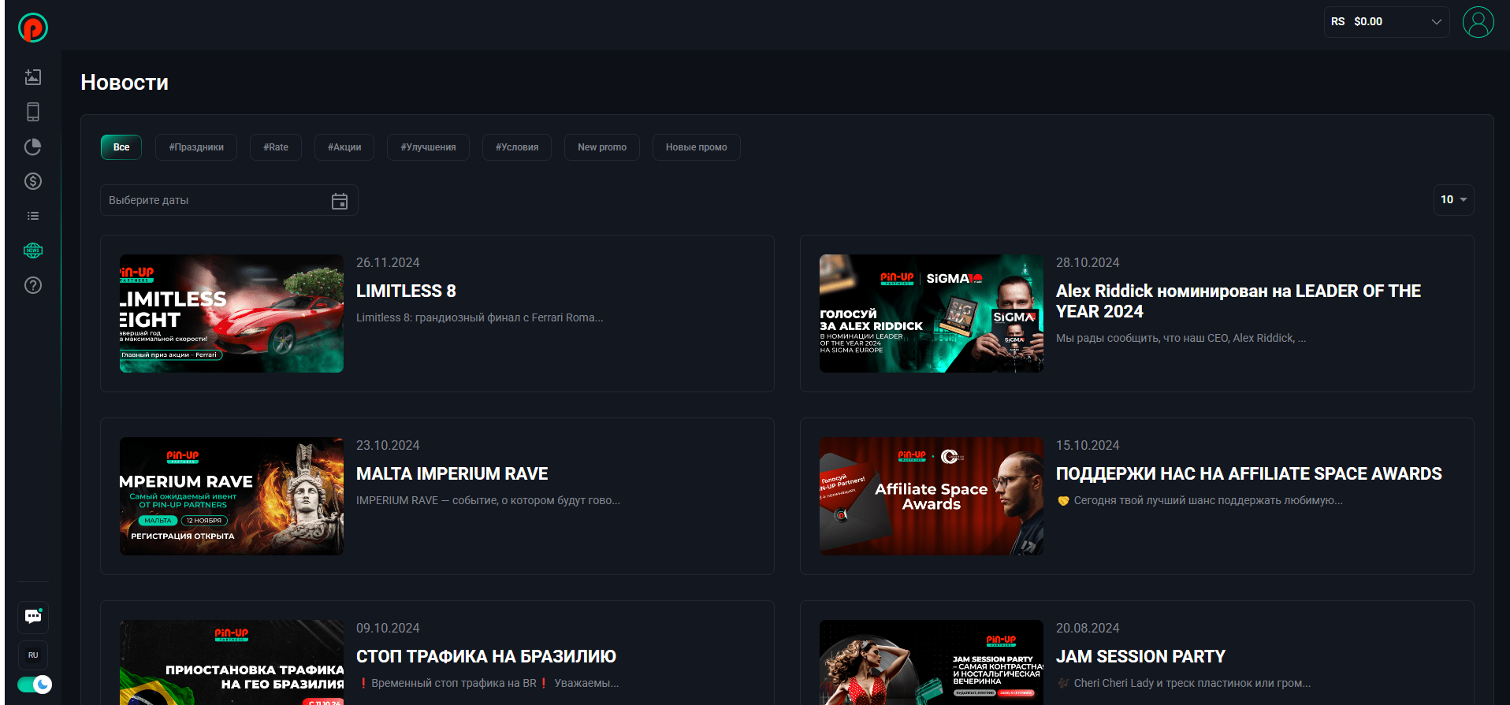Viewport: 1510px width, 705px height.
Task: Open the list sidebar icon
Action: pyautogui.click(x=33, y=216)
